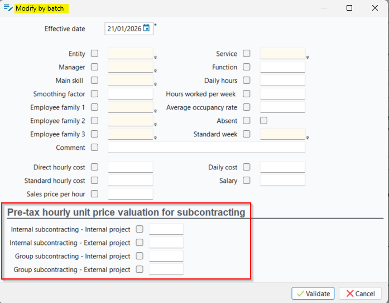The image size is (389, 303).
Task: Click the Service lookup icon
Action: [308, 57]
